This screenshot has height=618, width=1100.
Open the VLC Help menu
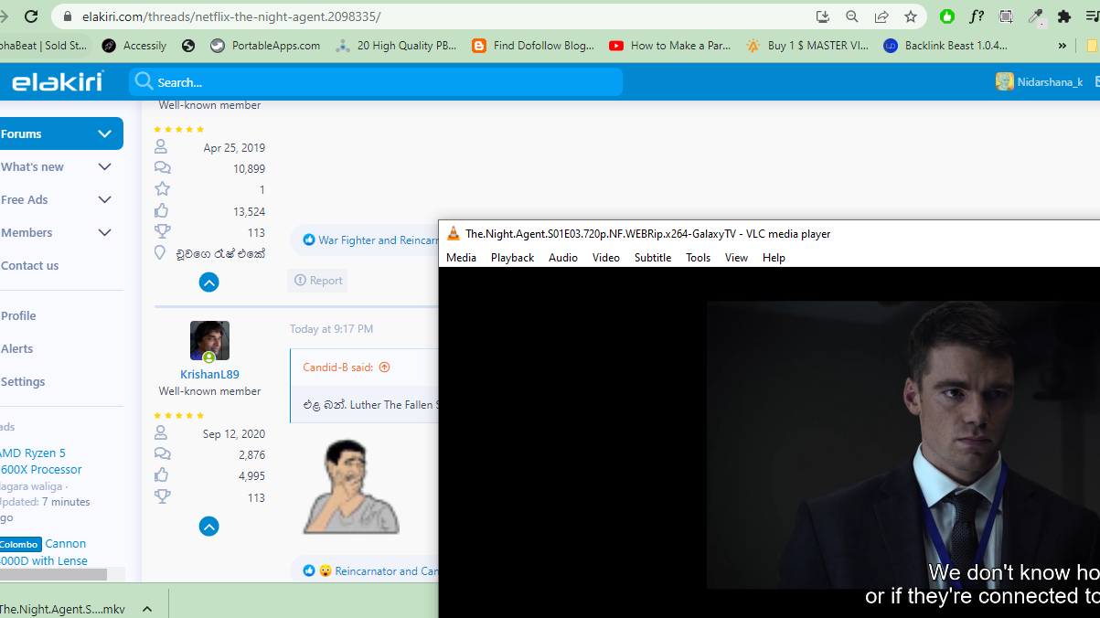(x=774, y=258)
